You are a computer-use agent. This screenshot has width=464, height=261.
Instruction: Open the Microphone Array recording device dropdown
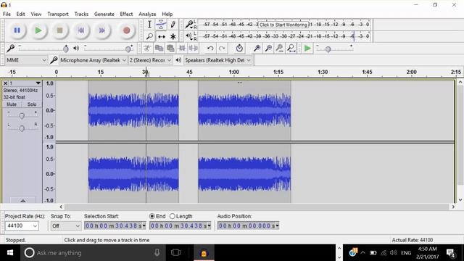tap(93, 60)
